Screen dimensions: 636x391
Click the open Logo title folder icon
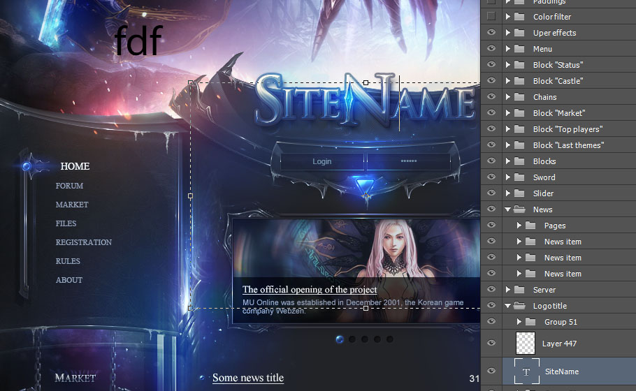(x=519, y=306)
